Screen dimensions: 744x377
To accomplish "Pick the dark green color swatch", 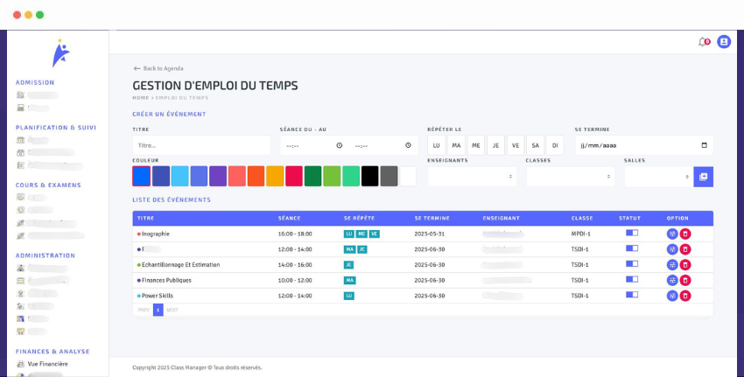I will pos(312,176).
